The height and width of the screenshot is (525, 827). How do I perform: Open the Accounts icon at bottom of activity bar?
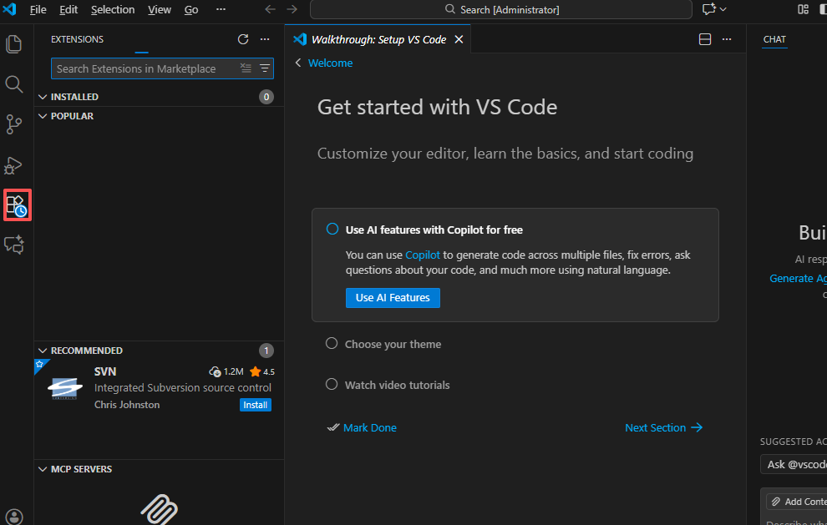14,517
